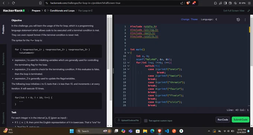Click the taskbar Search box
Image resolution: width=253 pixels, height=135 pixels.
pyautogui.click(x=94, y=131)
